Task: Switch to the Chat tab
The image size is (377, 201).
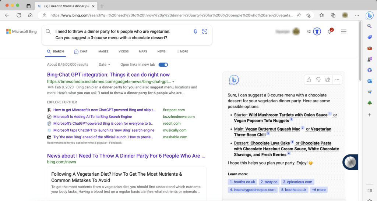Action: [x=81, y=52]
